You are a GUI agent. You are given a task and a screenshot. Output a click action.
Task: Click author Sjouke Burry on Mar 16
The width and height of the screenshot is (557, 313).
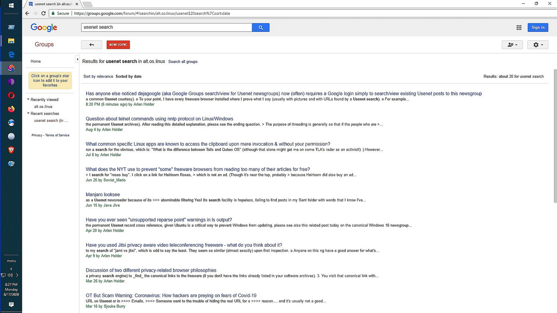115,306
